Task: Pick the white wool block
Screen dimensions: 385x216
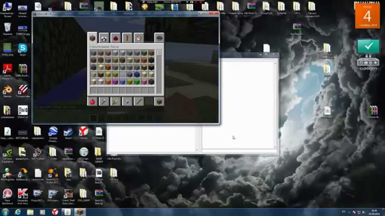Action: coord(101,82)
